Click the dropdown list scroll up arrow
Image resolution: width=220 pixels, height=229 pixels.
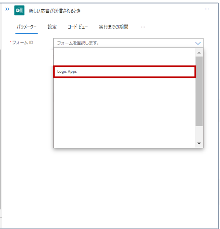199,52
